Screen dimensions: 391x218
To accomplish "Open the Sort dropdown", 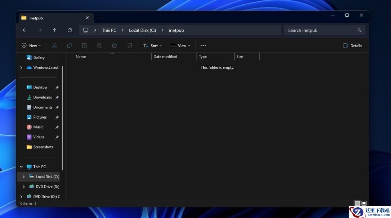I will pyautogui.click(x=152, y=46).
